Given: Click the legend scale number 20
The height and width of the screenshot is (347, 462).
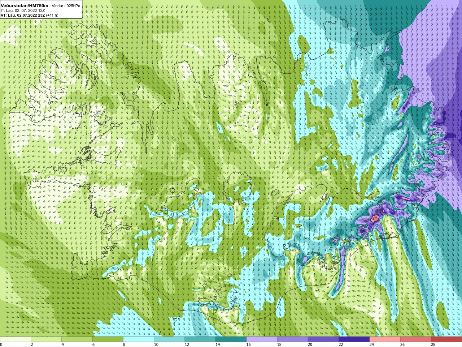Looking at the screenshot, I should 310,344.
